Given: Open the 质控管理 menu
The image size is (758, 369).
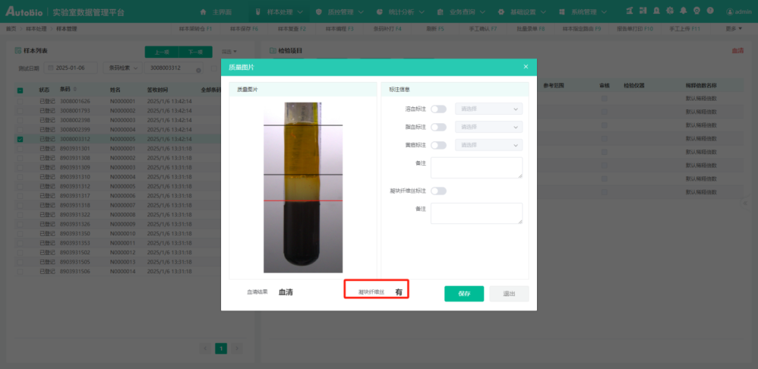Looking at the screenshot, I should [x=340, y=12].
